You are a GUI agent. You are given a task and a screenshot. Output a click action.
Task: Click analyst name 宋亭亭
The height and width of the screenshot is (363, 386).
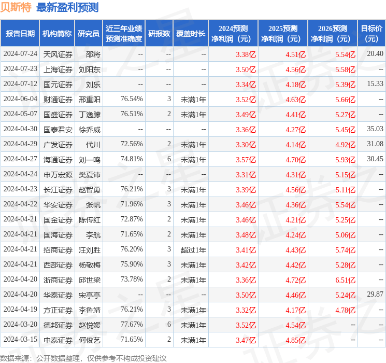[x=89, y=295]
